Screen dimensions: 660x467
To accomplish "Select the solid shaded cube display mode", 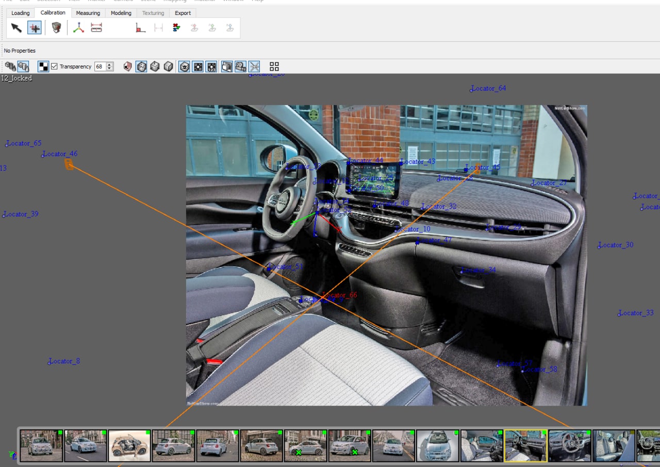I will pyautogui.click(x=168, y=66).
